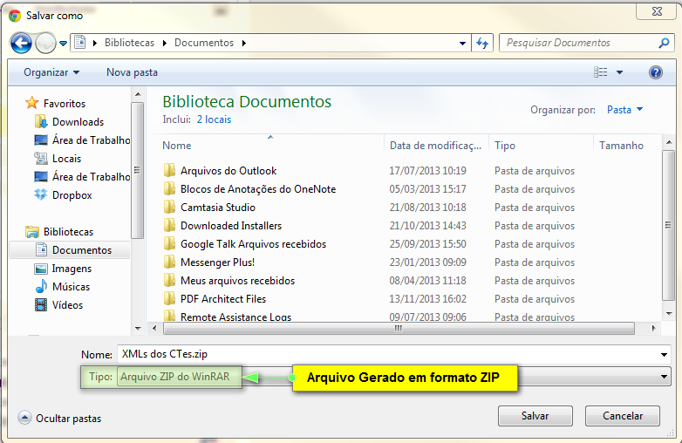
Task: Collapse folders with Ocultar pastas
Action: [x=60, y=419]
